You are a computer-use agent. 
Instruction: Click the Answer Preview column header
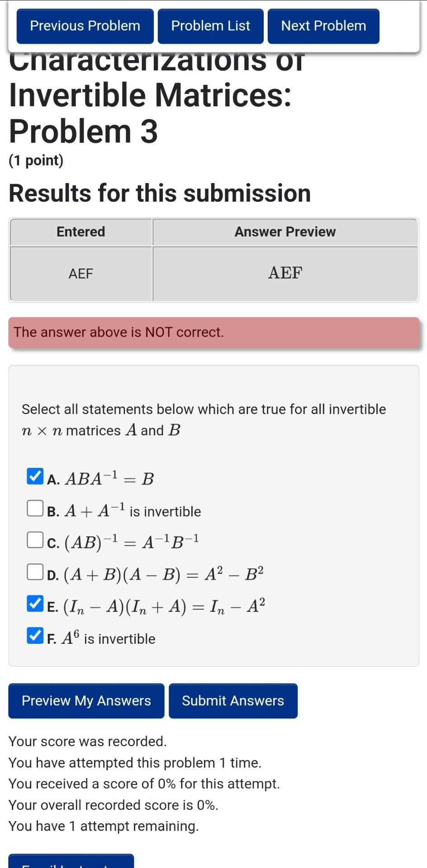[285, 231]
